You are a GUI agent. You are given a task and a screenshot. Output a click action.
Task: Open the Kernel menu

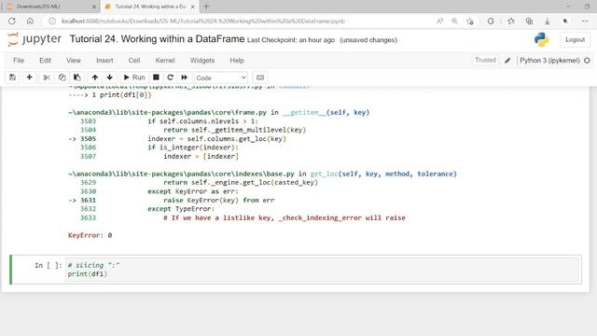tap(165, 60)
